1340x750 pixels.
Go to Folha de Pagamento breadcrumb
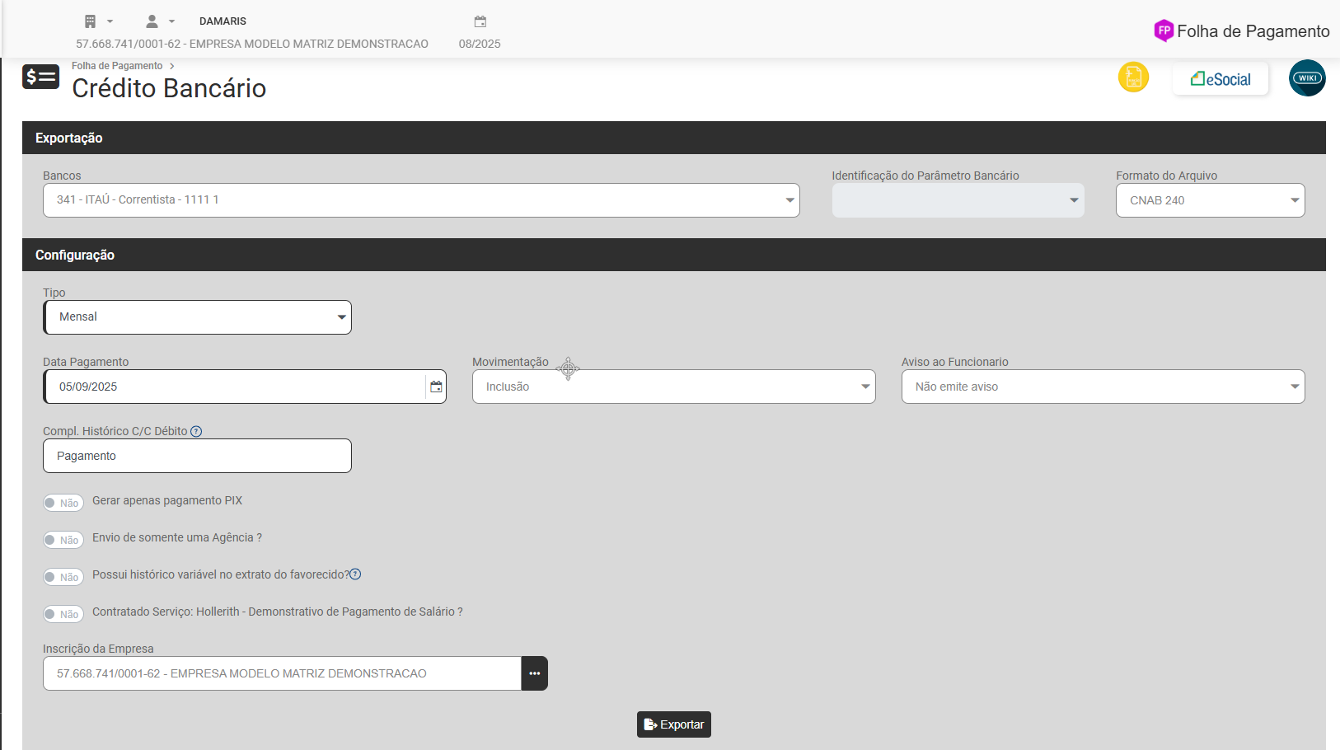click(x=117, y=66)
